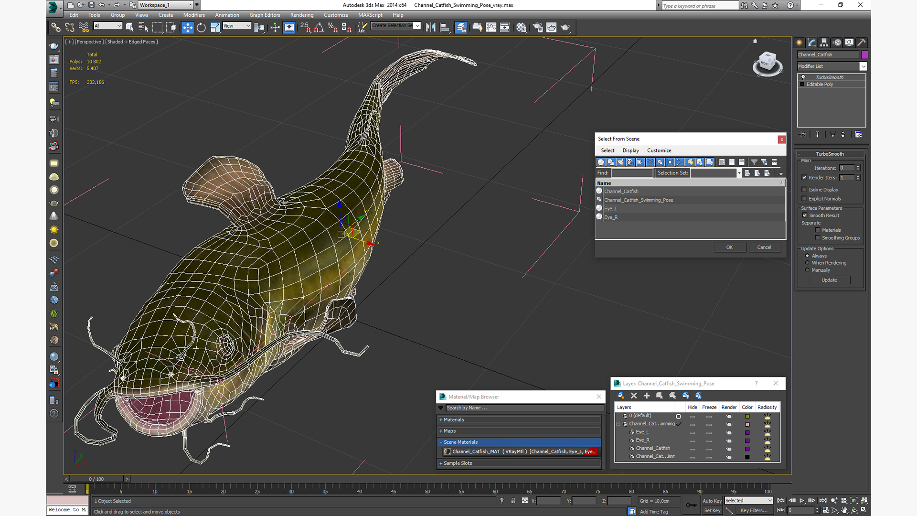Open the Select by Name tool

pyautogui.click(x=143, y=27)
